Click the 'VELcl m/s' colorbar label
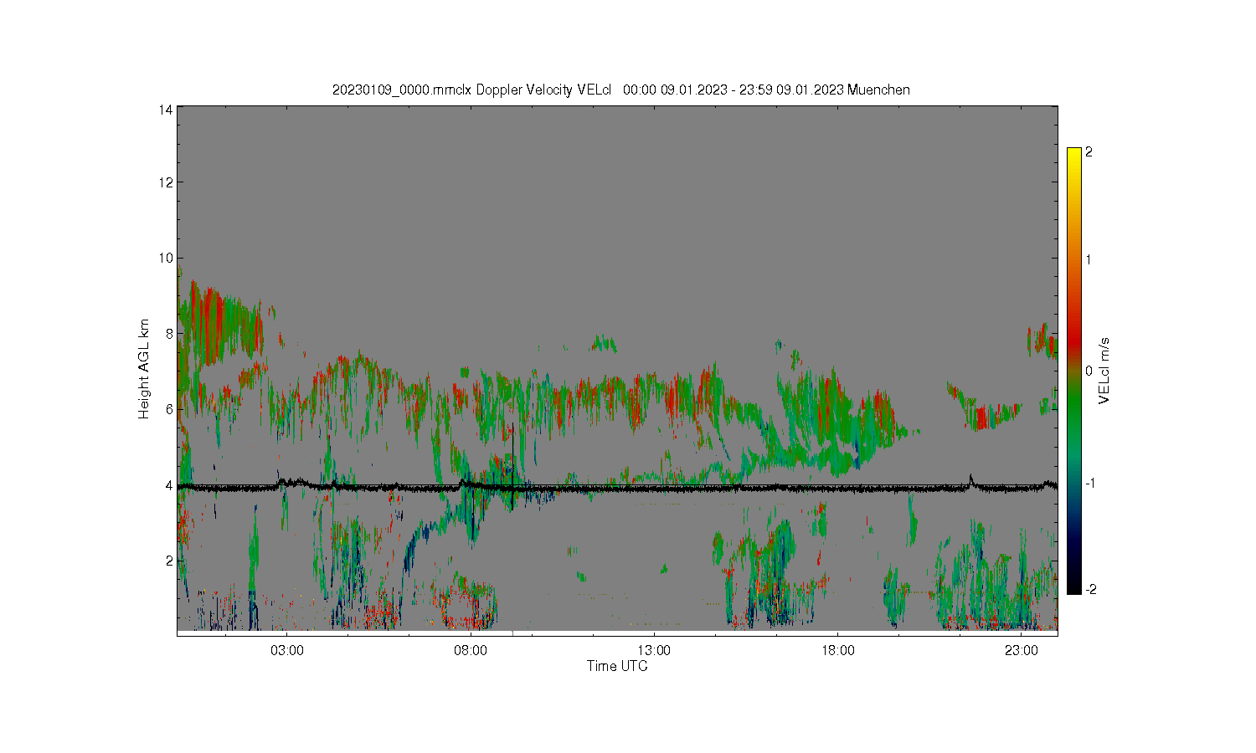This screenshot has width=1256, height=753. click(x=1104, y=370)
